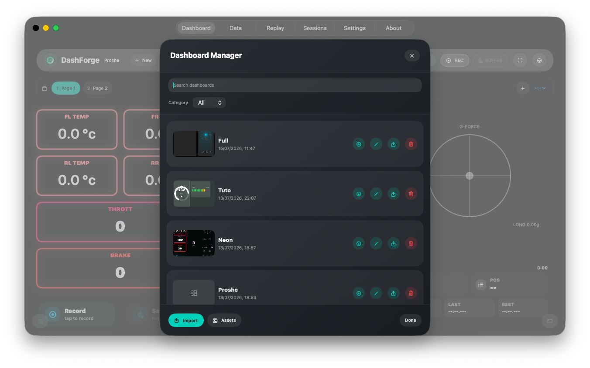Toggle the REC recording button
The width and height of the screenshot is (590, 368).
[x=455, y=60]
